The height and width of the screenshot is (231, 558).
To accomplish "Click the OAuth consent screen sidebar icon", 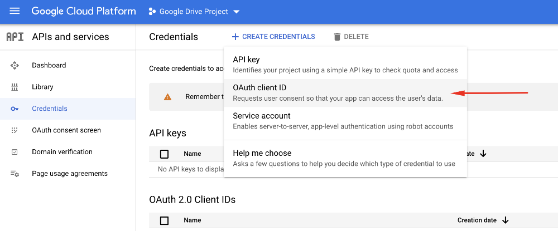I will pos(15,130).
